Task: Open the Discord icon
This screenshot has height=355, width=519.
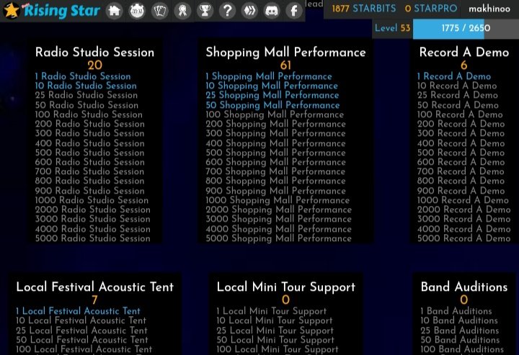Action: click(272, 11)
